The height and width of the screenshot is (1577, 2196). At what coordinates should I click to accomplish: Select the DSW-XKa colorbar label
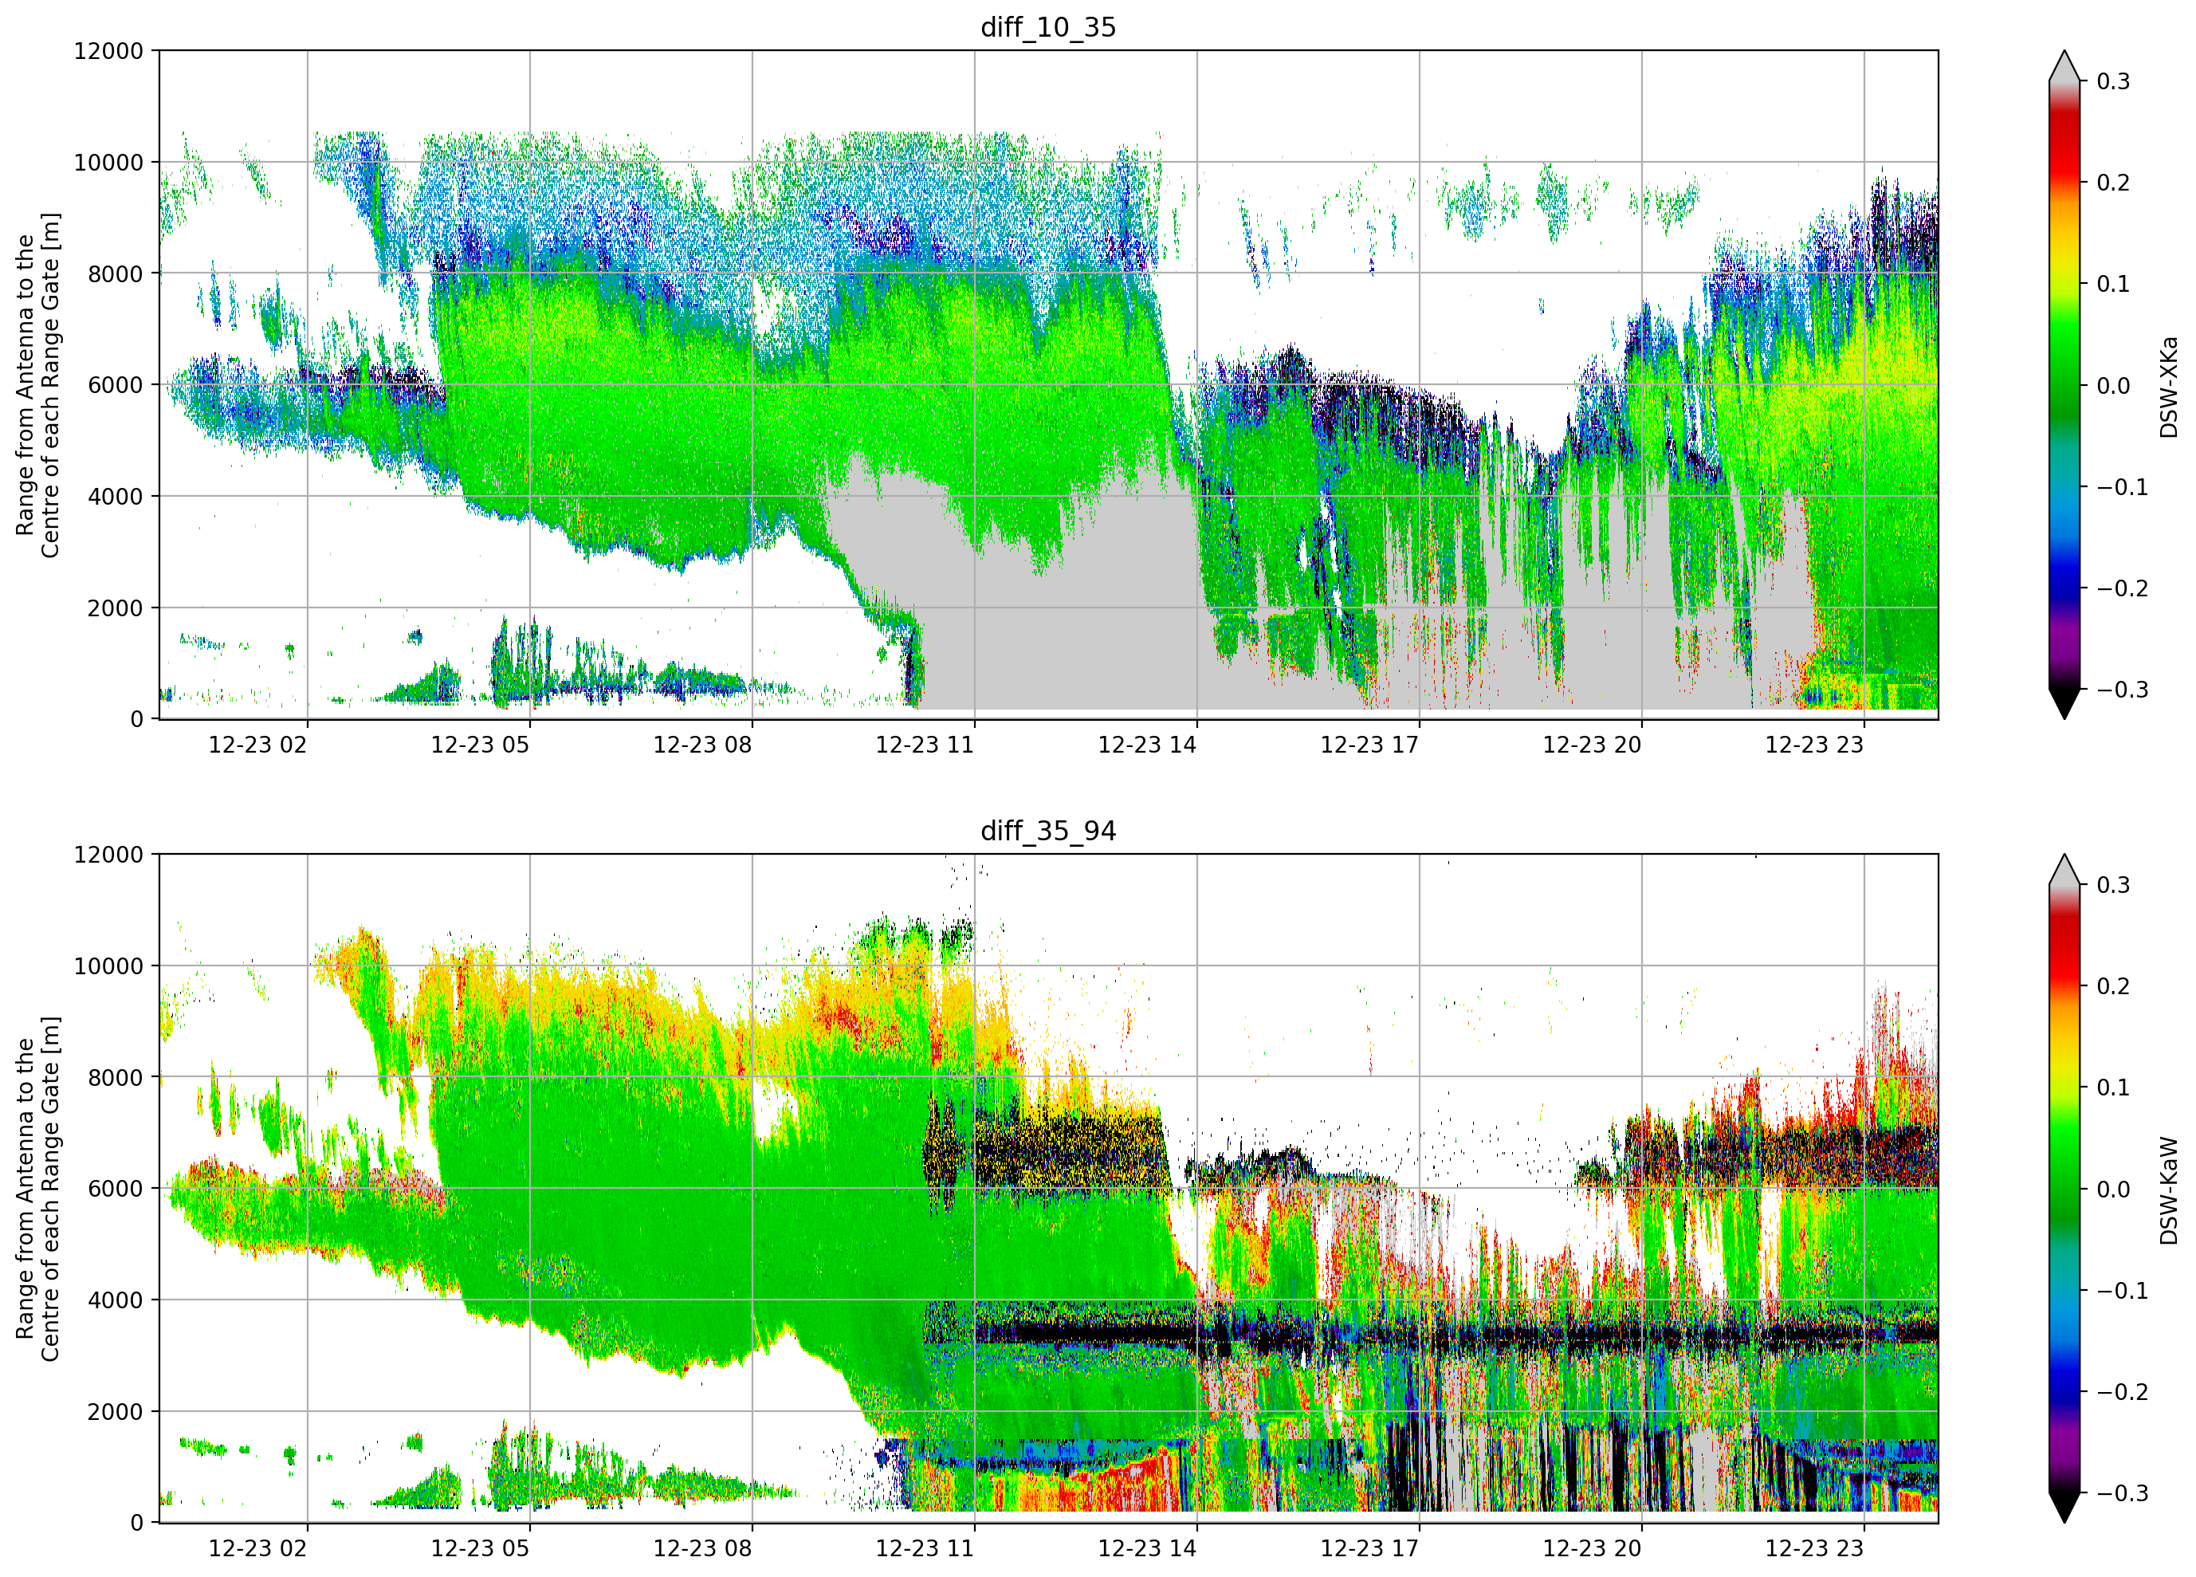tap(2168, 387)
